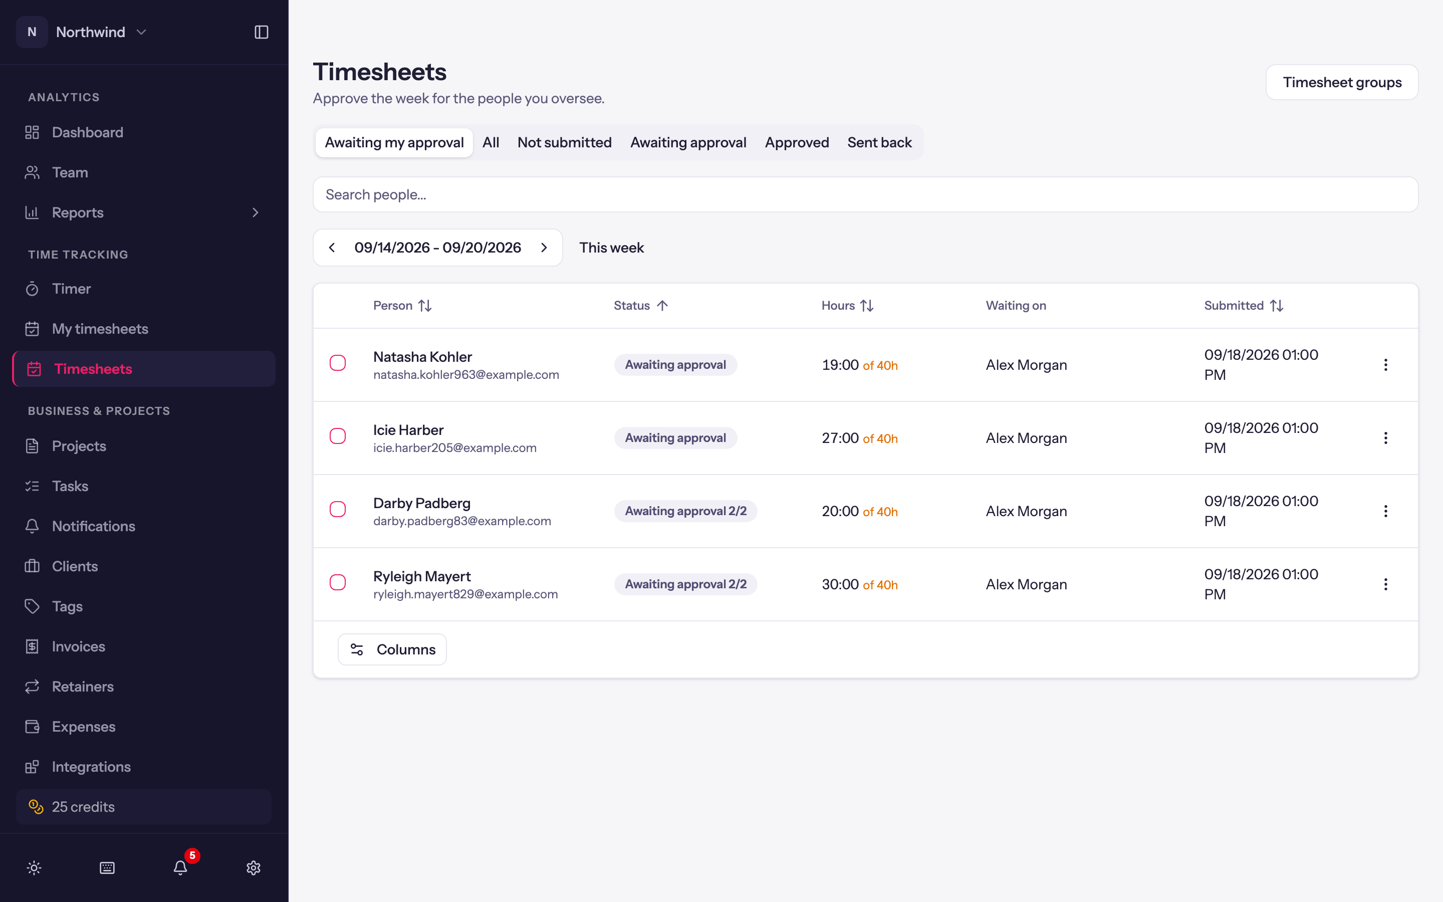Viewport: 1443px width, 902px height.
Task: Switch to the All tab
Action: point(491,143)
